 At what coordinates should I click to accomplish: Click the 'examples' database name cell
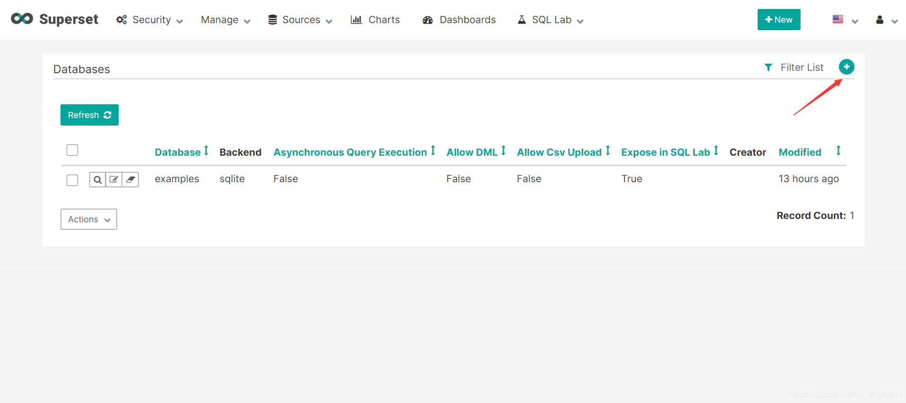tap(177, 179)
